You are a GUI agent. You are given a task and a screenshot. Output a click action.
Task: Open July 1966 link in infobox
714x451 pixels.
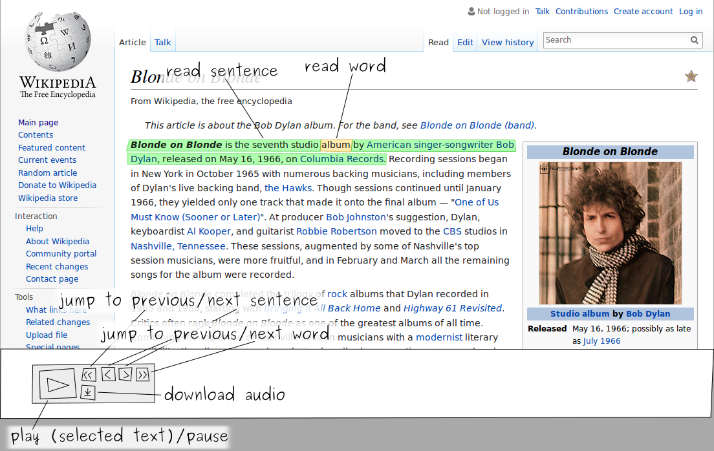[x=602, y=341]
